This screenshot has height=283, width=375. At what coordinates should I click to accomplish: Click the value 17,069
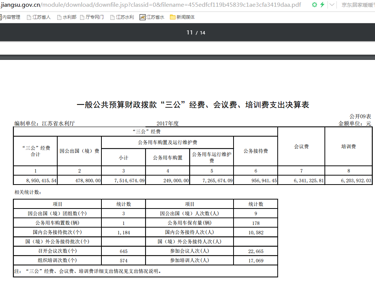click(256, 261)
